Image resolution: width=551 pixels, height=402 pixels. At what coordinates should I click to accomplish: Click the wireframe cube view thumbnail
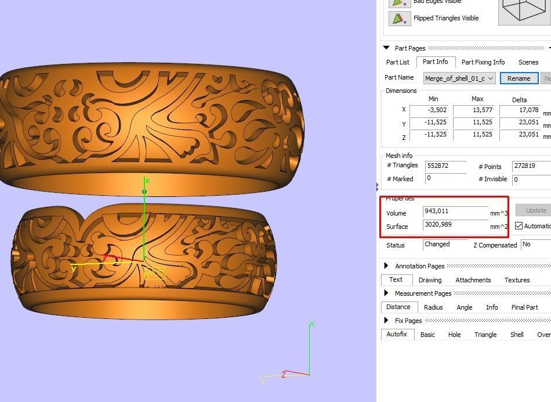point(524,12)
